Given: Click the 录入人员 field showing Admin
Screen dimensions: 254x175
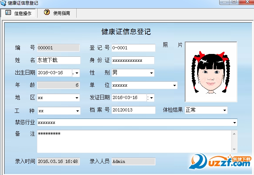Looking at the screenshot, I should coord(133,162).
